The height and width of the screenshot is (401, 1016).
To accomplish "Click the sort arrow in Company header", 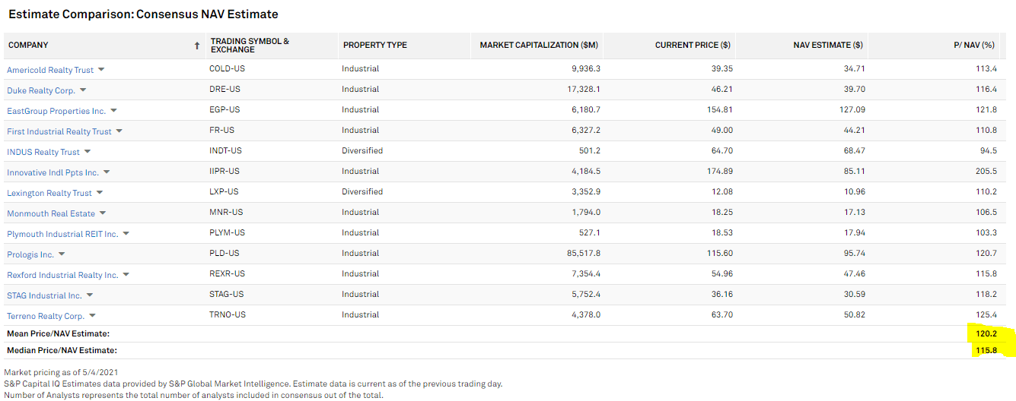I will pyautogui.click(x=197, y=46).
